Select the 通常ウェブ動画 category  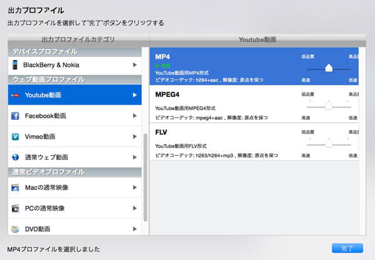click(75, 157)
